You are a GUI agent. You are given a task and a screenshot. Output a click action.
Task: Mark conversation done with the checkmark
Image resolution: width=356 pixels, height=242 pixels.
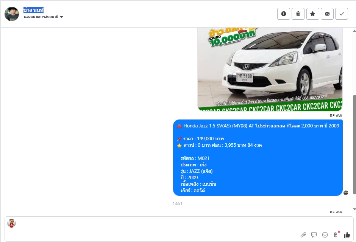pos(342,14)
